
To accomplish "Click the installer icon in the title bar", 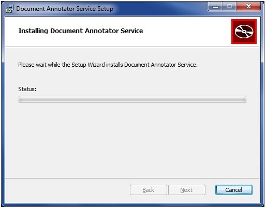I will click(9, 9).
